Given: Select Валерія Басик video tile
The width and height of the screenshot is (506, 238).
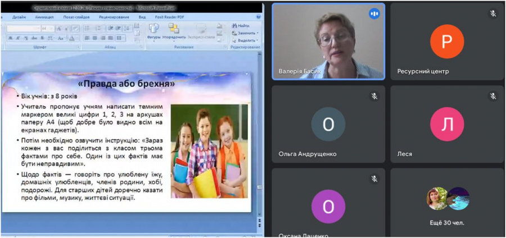Looking at the screenshot, I should point(328,42).
